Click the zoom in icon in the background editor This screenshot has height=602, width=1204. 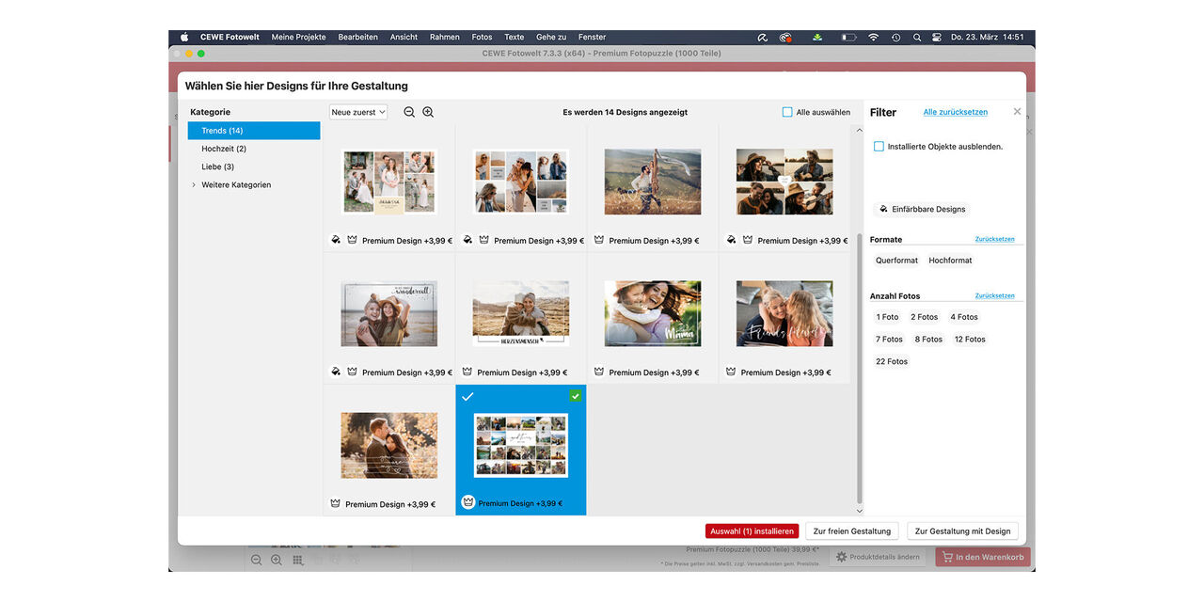point(277,560)
